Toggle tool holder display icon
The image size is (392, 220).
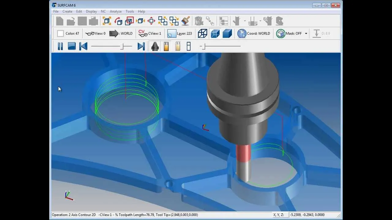pyautogui.click(x=155, y=46)
